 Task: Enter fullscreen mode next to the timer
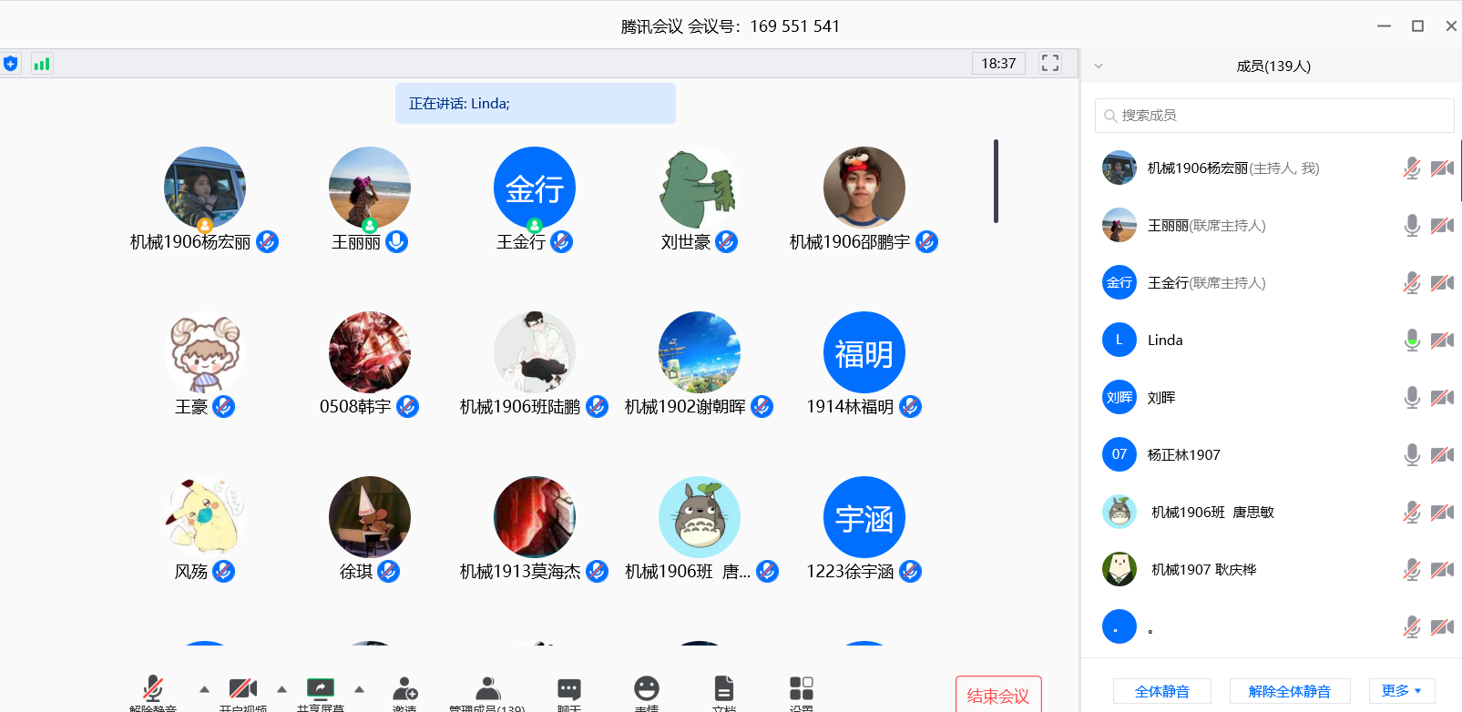1050,63
